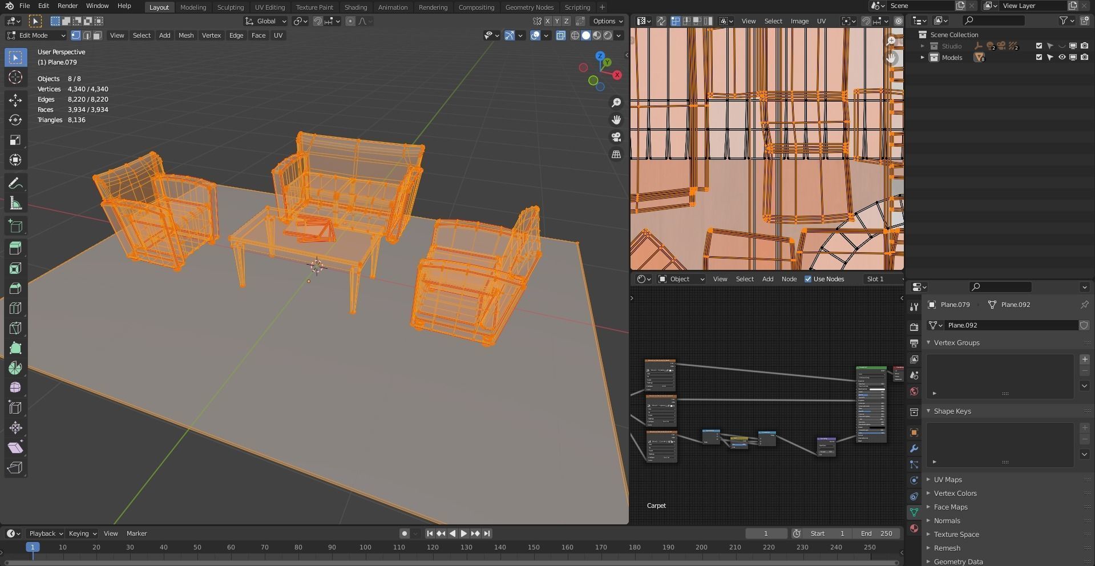
Task: Select the Rip Region tool
Action: click(15, 468)
